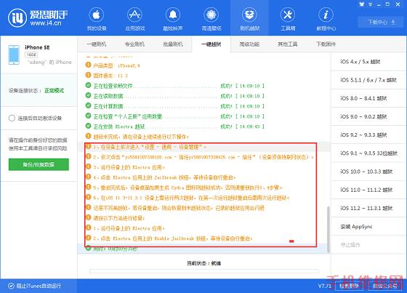
Task: Click the "xdeng" 的 iPhone device name
Action: pos(49,62)
